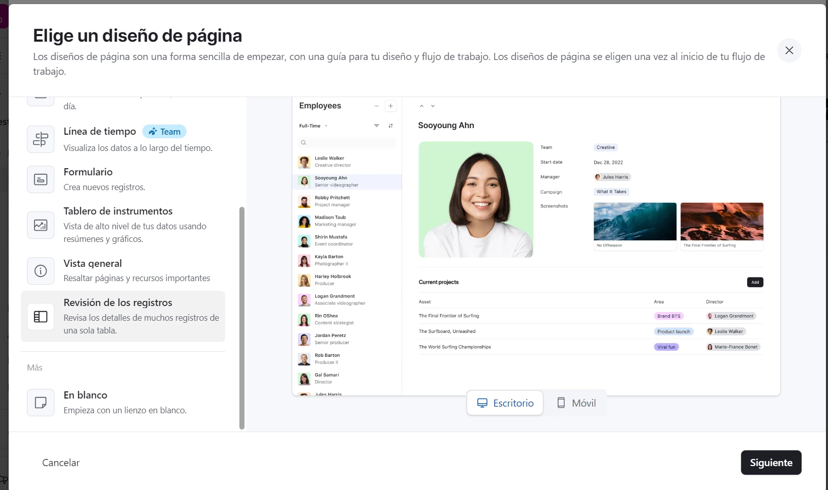Select Rin OShea in the employee list
828x490 pixels.
(347, 319)
